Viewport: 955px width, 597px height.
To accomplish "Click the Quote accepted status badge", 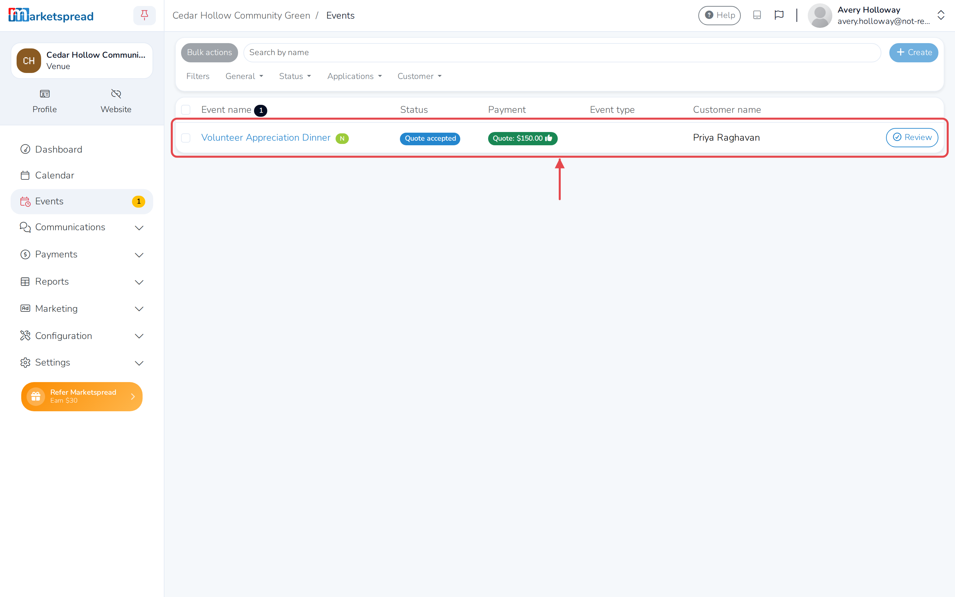I will tap(430, 139).
